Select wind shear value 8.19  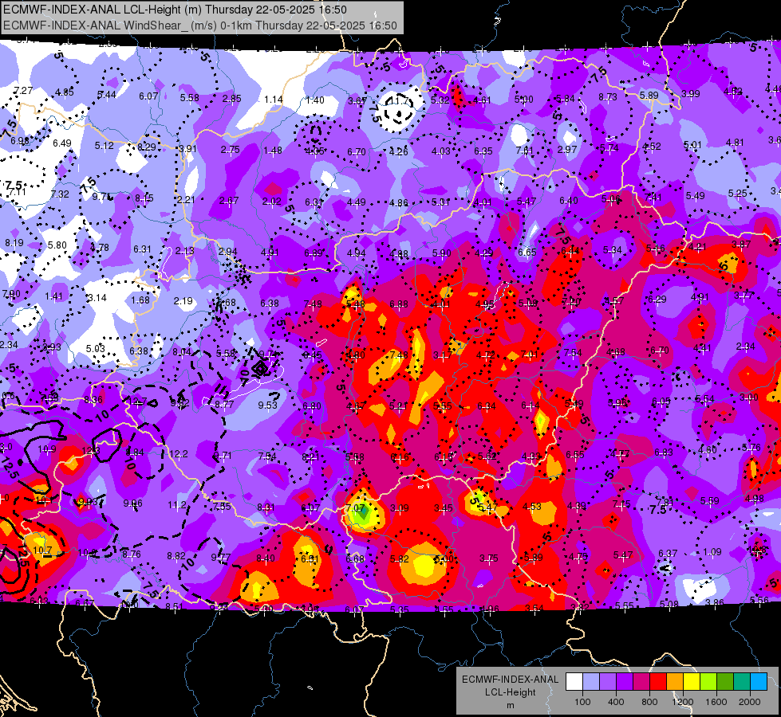point(14,243)
